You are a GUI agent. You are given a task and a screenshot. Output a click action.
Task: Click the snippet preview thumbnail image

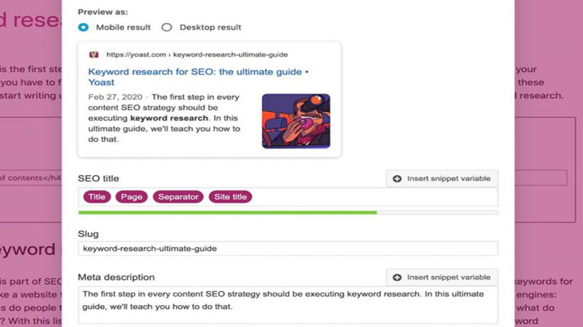296,121
